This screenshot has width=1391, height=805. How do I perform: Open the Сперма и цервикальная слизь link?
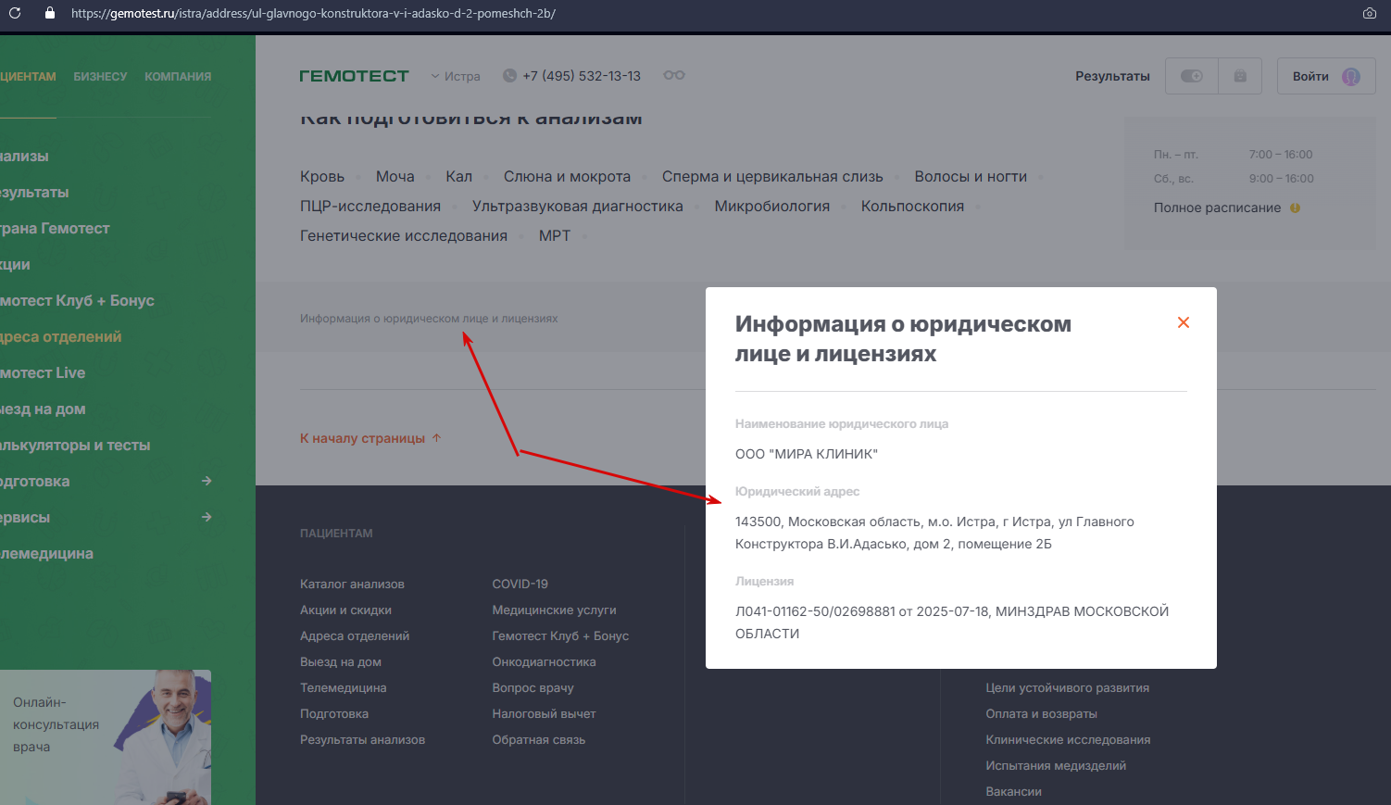(x=772, y=177)
